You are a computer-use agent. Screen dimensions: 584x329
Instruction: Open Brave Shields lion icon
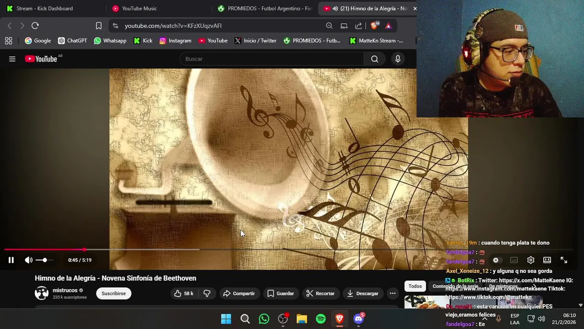pyautogui.click(x=374, y=26)
